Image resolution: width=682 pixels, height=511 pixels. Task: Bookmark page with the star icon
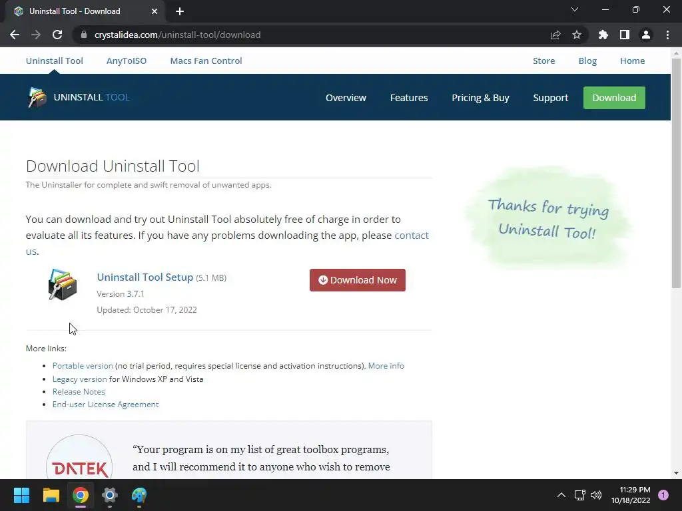(x=577, y=35)
